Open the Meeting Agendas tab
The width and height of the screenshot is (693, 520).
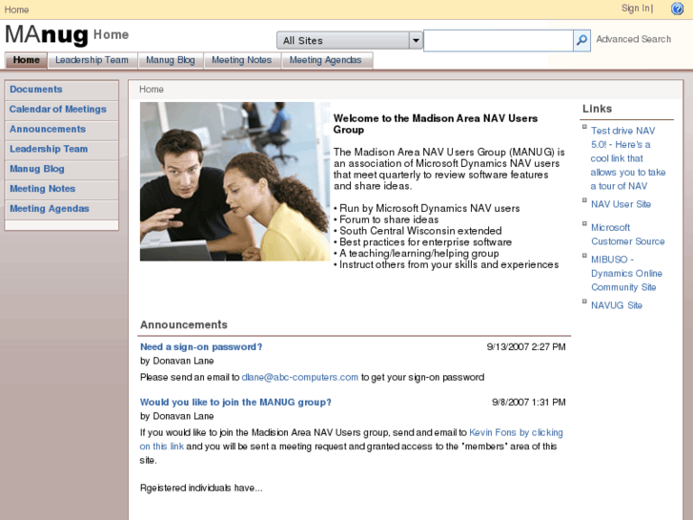(x=326, y=60)
